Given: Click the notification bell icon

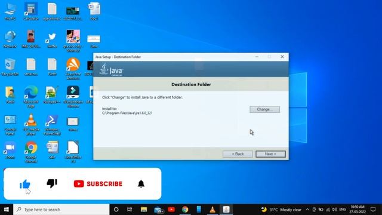Looking at the screenshot, I should [141, 183].
